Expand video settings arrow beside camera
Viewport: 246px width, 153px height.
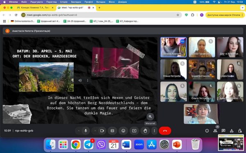coord(95,131)
